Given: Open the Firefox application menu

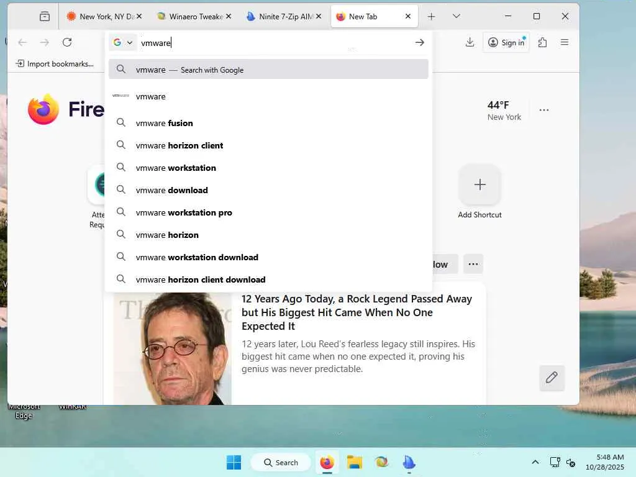Looking at the screenshot, I should coord(564,42).
